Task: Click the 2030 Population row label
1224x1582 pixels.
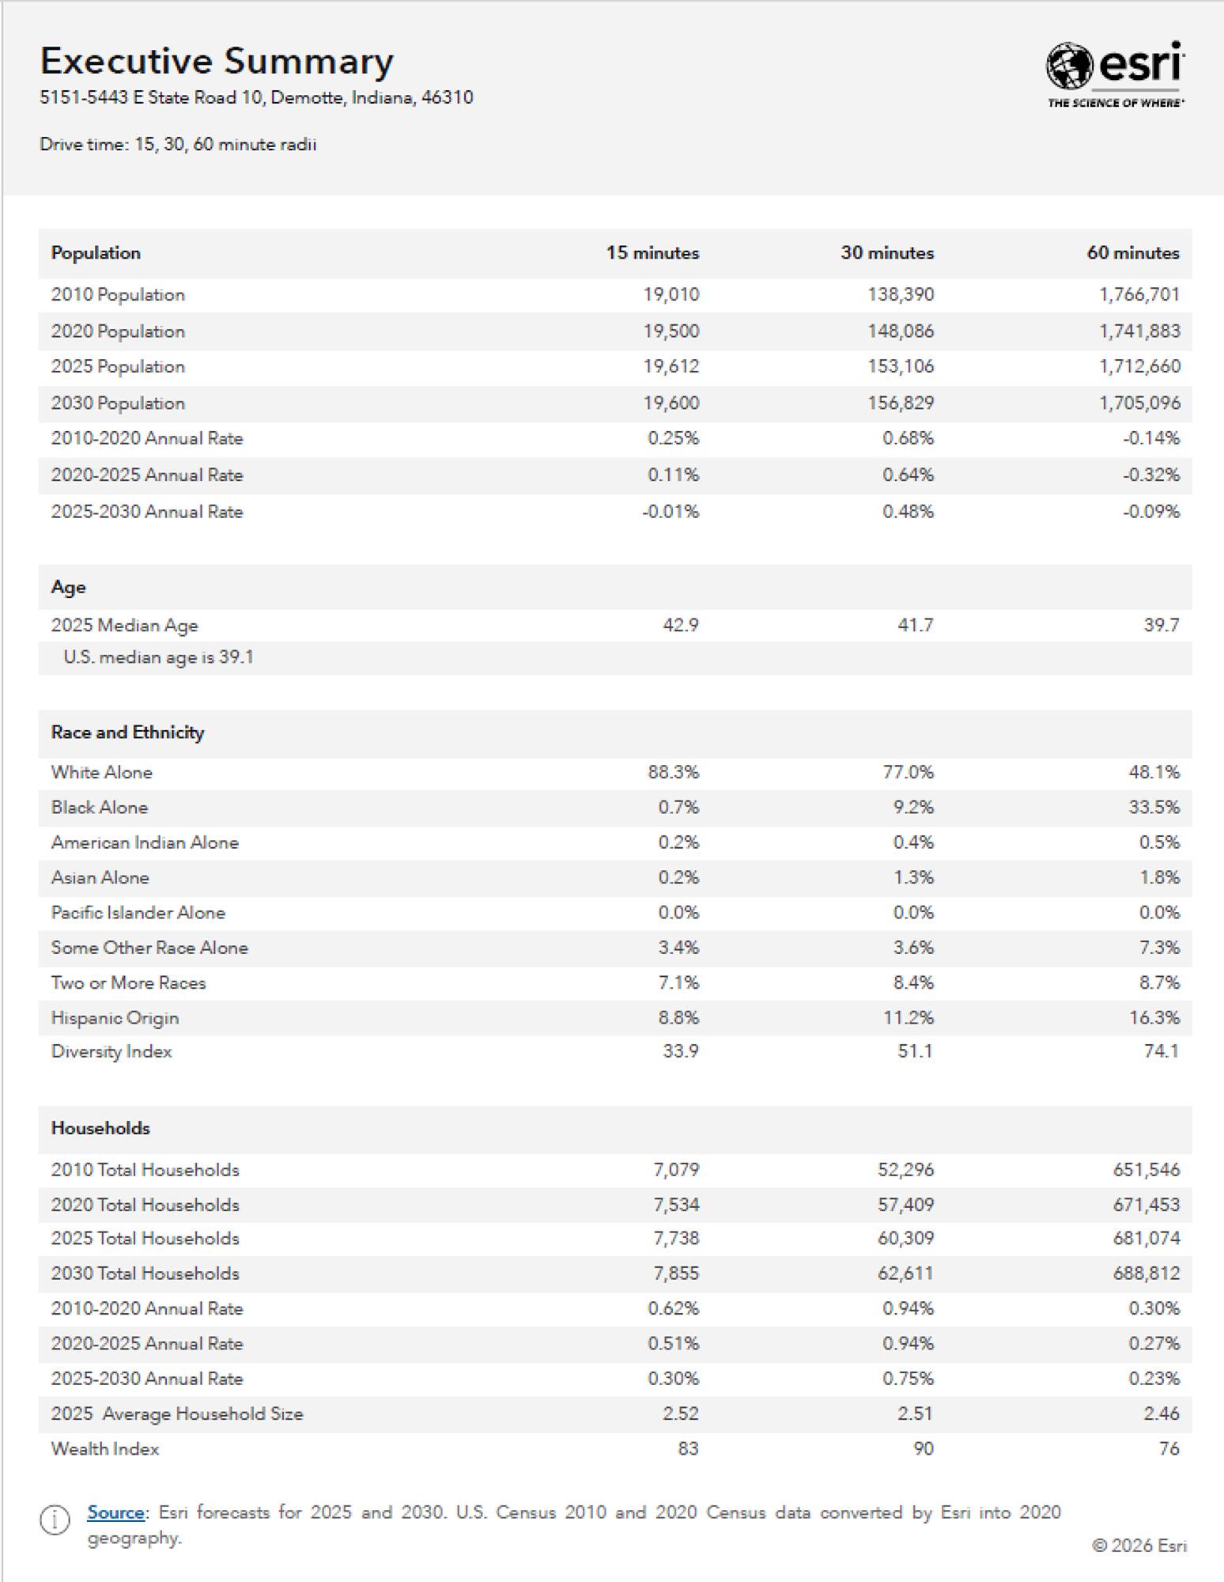Action: [118, 403]
